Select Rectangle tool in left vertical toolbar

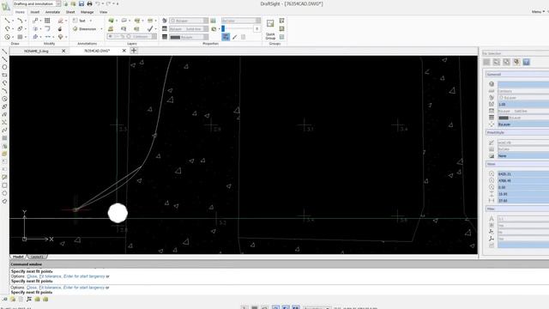(4, 75)
